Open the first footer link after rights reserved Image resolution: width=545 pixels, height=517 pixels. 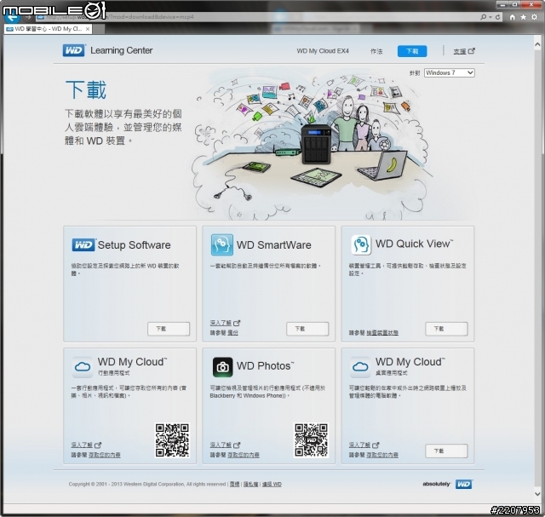[x=235, y=484]
